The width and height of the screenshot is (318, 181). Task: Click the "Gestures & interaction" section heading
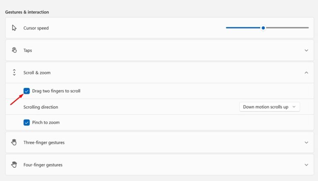coord(27,12)
